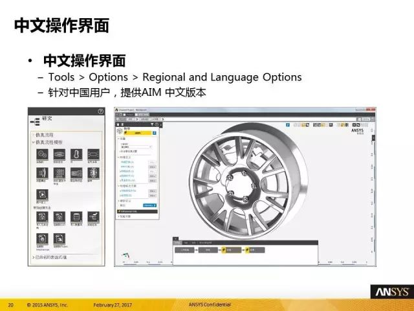This screenshot has height=311, width=414.
Task: Click the ANSYS logo in slide footer
Action: tap(392, 292)
